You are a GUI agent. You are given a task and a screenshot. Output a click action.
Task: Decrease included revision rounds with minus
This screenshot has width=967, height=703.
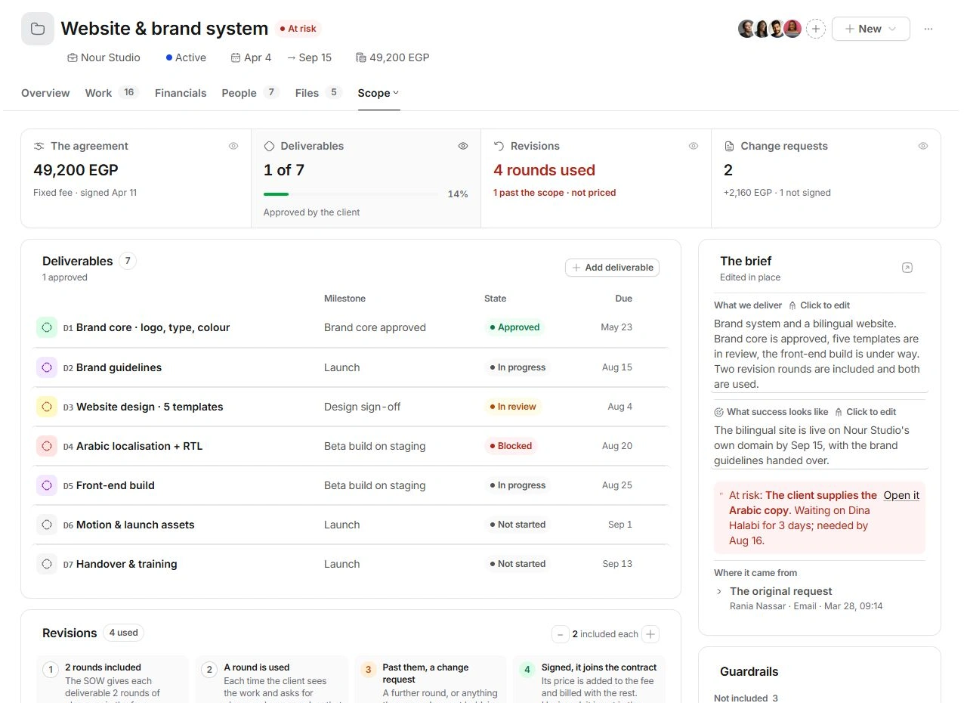click(x=561, y=634)
